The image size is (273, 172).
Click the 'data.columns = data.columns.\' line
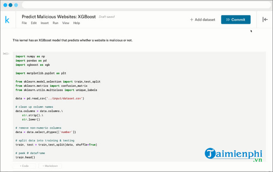click(x=39, y=111)
